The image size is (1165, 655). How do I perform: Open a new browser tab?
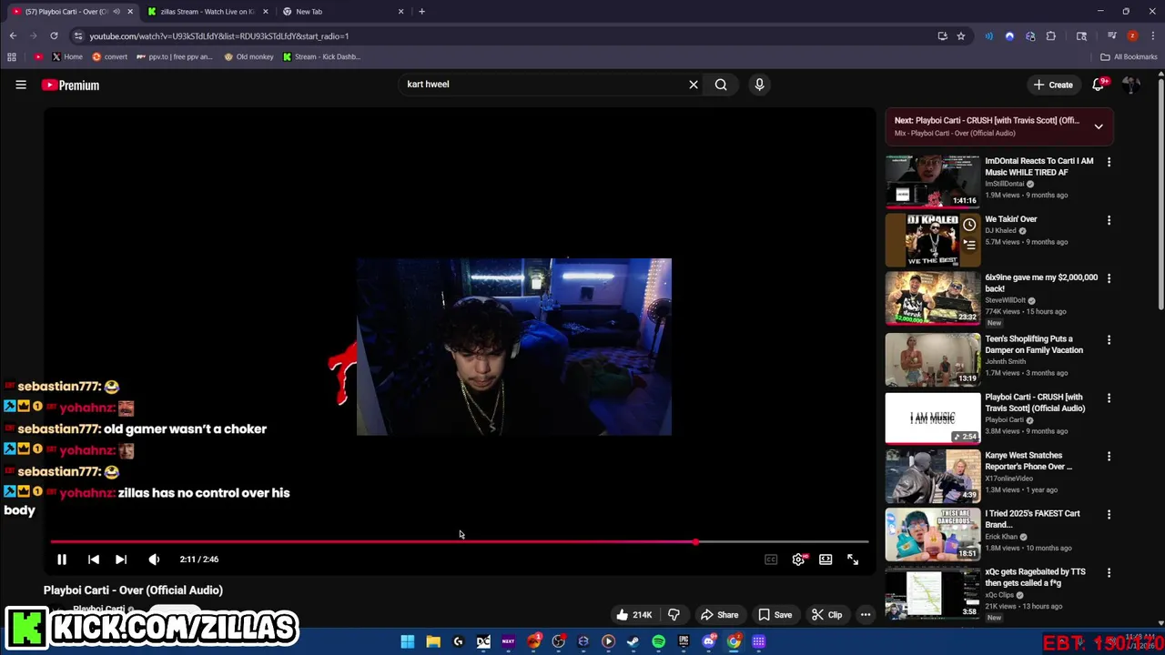click(421, 12)
